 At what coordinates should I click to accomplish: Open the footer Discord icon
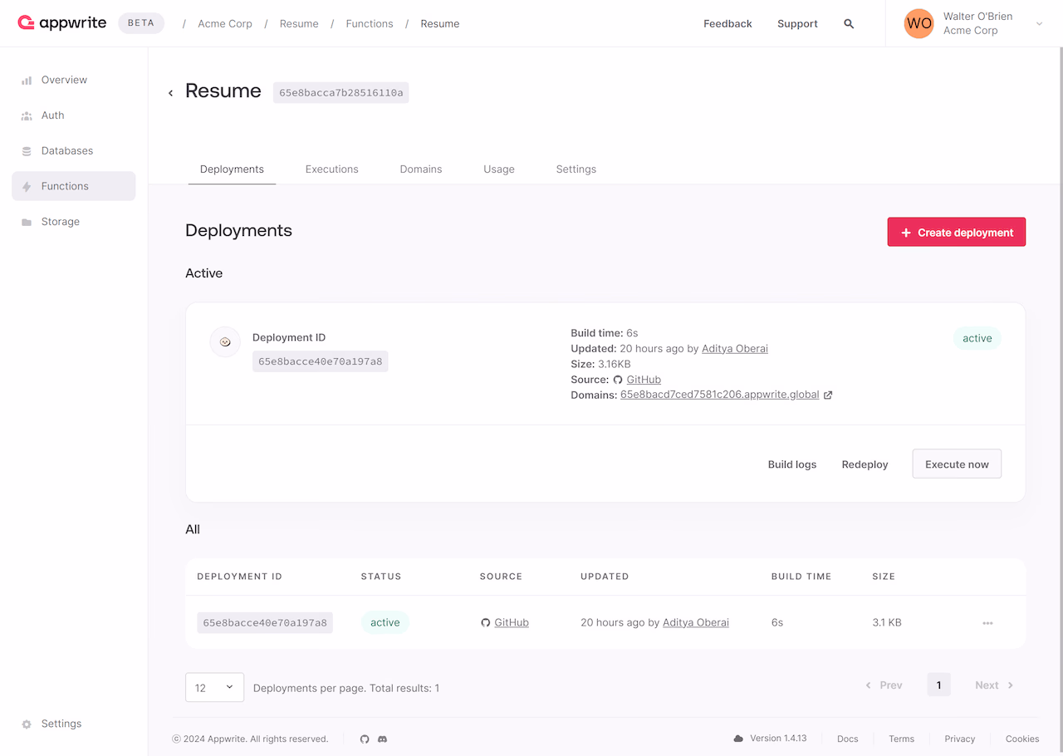383,739
